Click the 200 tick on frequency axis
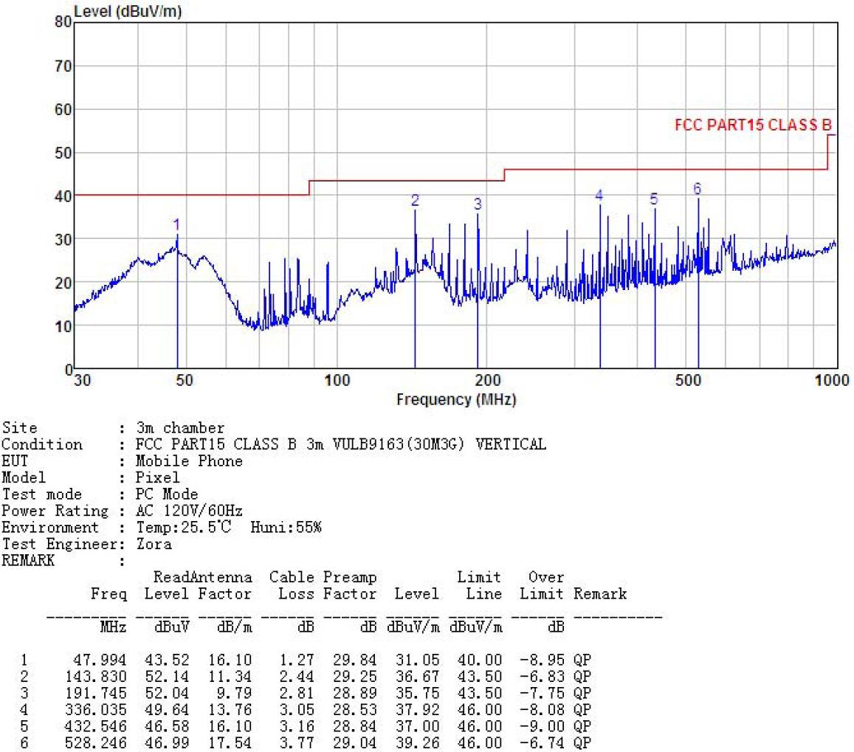The width and height of the screenshot is (854, 752). coord(487,379)
